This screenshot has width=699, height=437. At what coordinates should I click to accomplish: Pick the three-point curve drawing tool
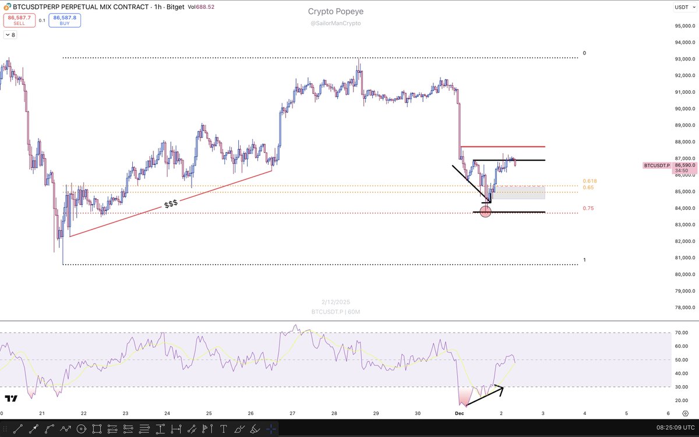(x=50, y=429)
